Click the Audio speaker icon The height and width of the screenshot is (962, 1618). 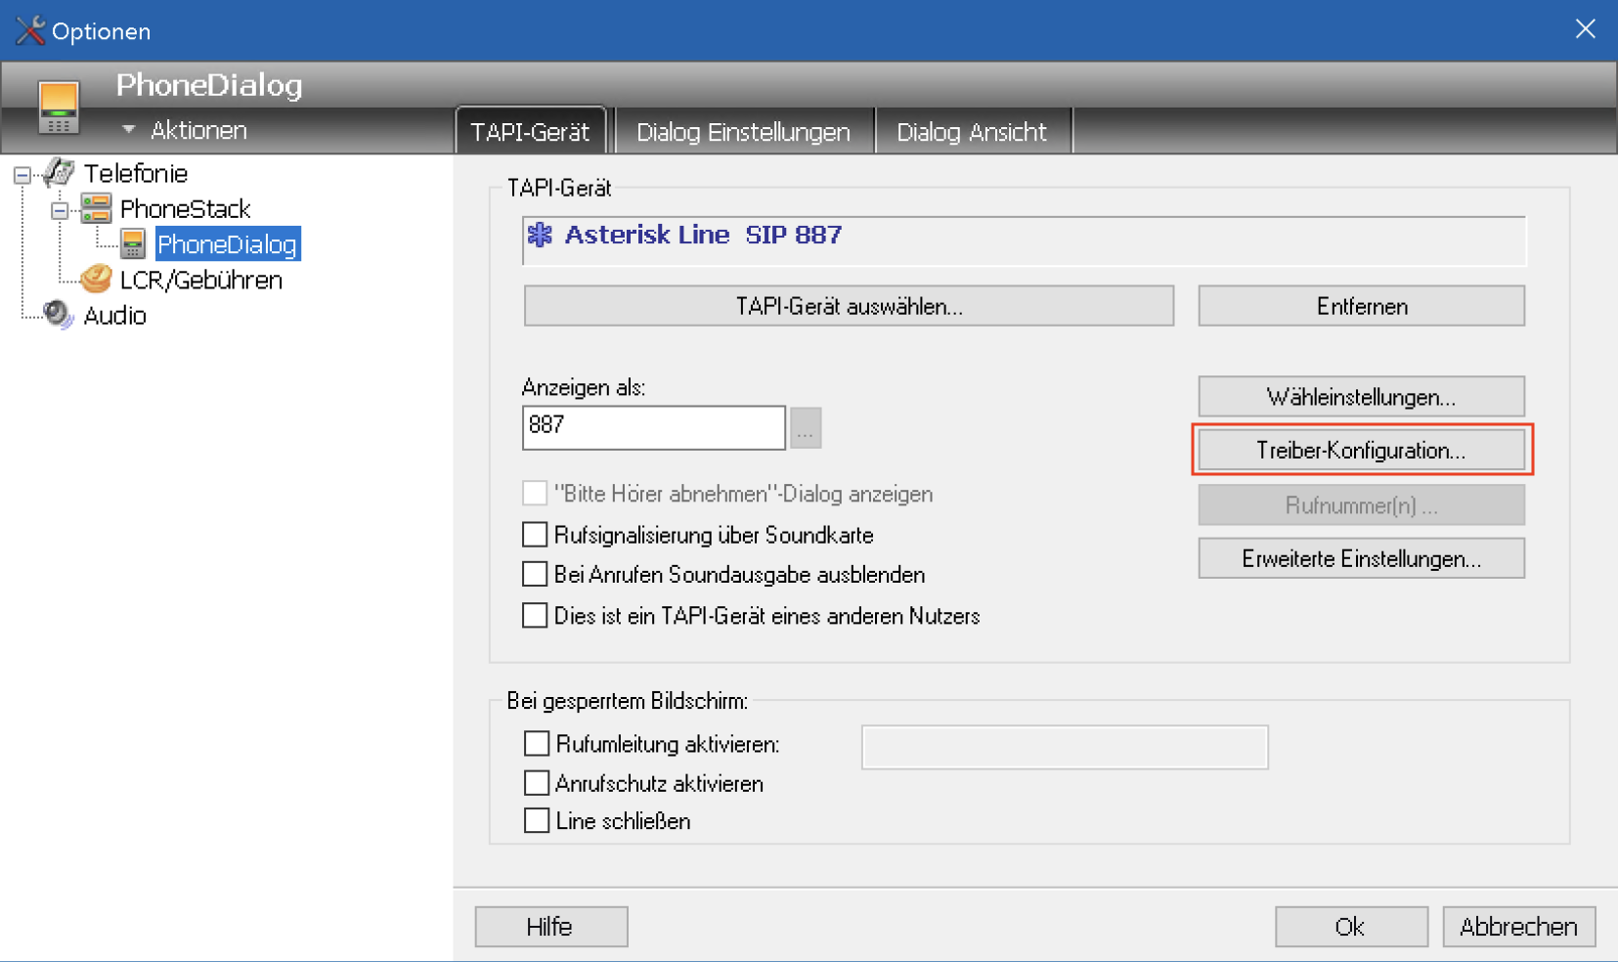59,315
